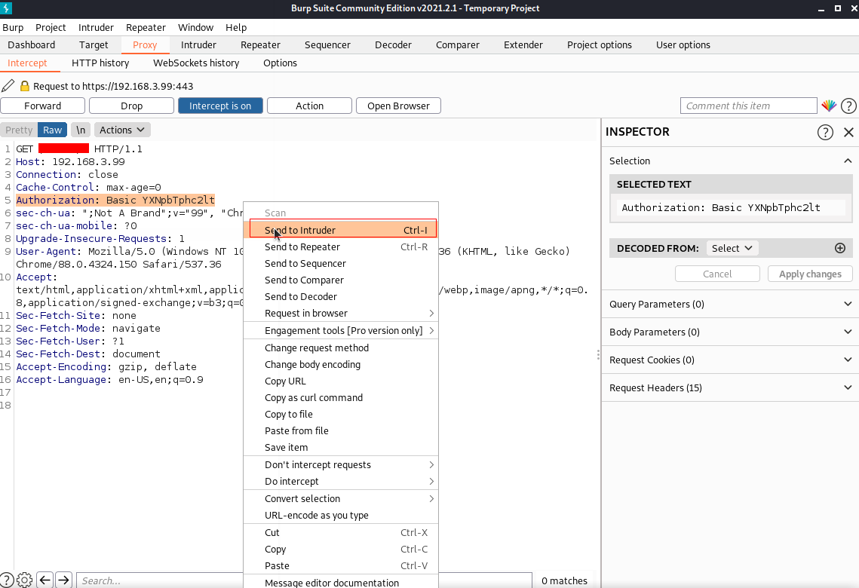Open Convert selection submenu

coord(341,499)
